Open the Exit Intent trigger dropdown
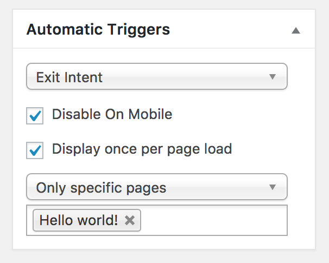Viewport: 329px width, 263px height. tap(156, 77)
